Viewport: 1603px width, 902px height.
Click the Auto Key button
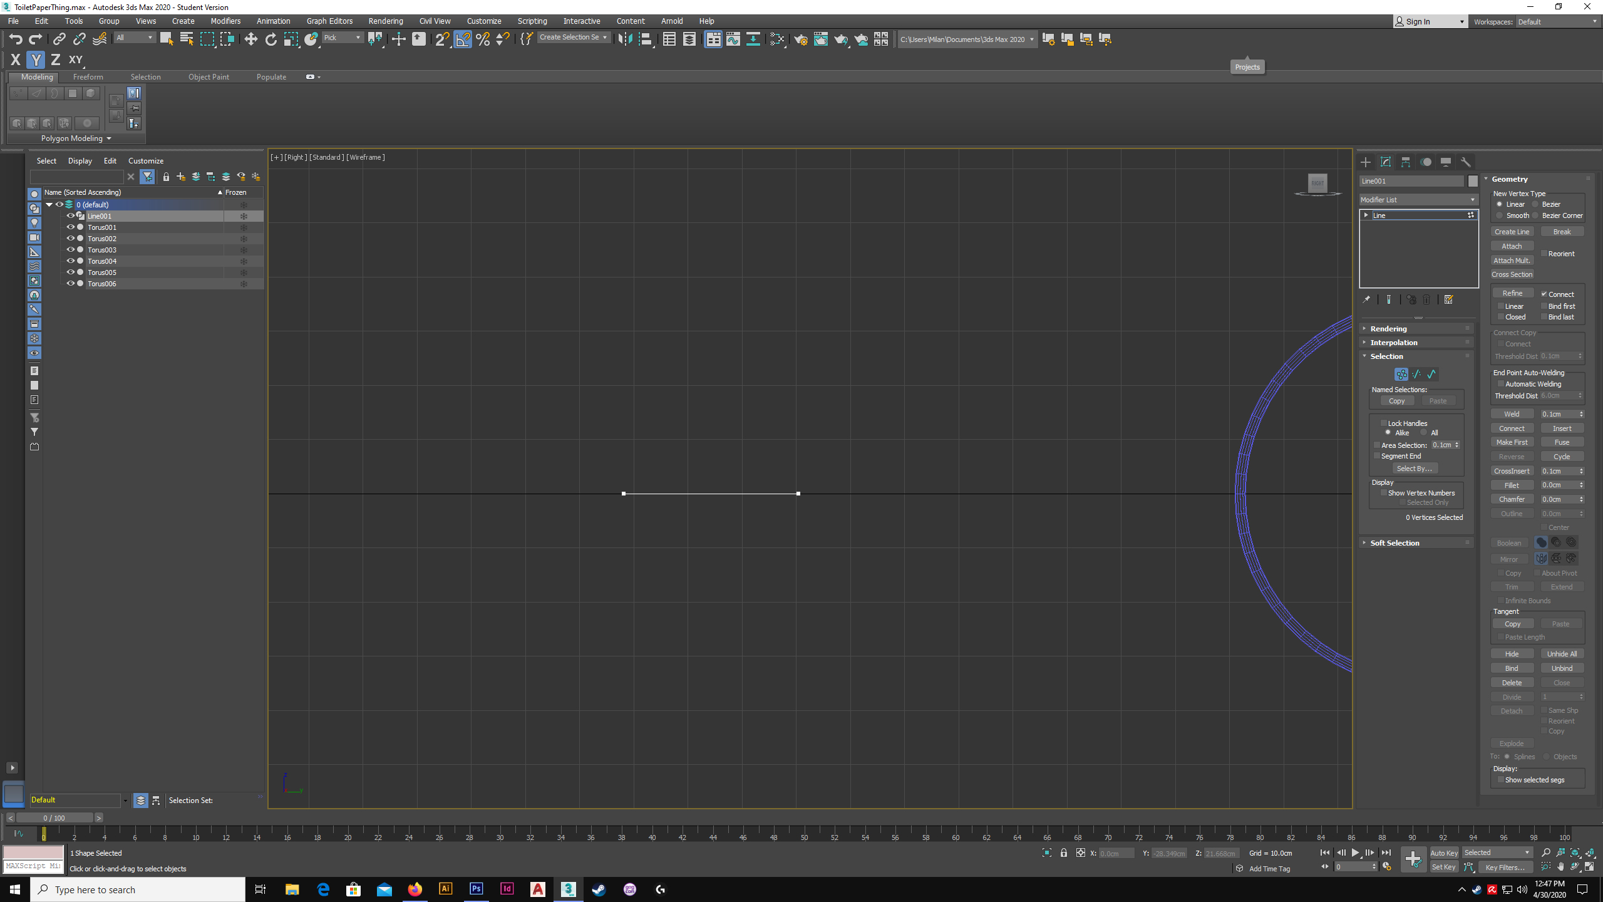(x=1444, y=853)
